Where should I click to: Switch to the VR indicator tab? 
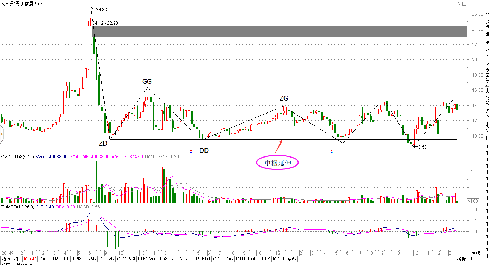[x=111, y=259]
